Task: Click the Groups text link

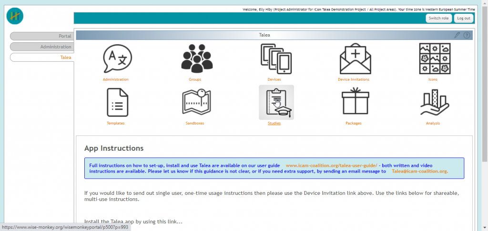Action: (195, 79)
